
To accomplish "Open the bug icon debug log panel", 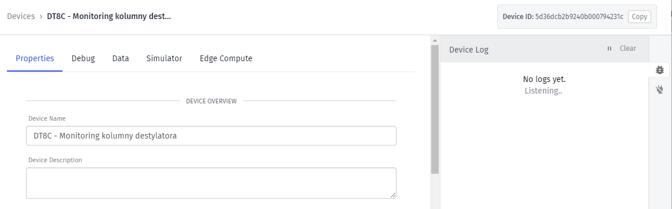I will click(x=660, y=70).
